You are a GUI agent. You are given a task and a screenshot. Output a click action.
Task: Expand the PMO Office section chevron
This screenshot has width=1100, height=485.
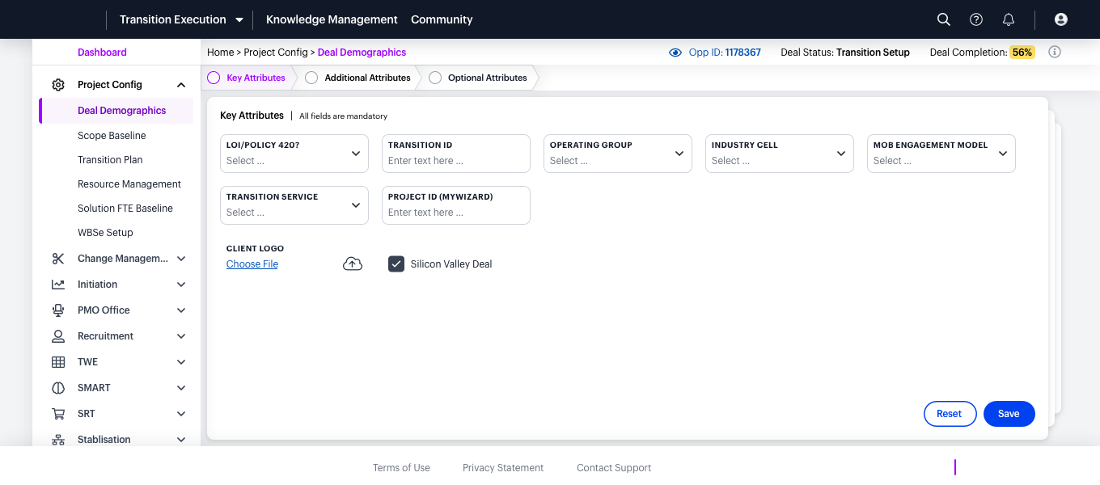pos(181,310)
